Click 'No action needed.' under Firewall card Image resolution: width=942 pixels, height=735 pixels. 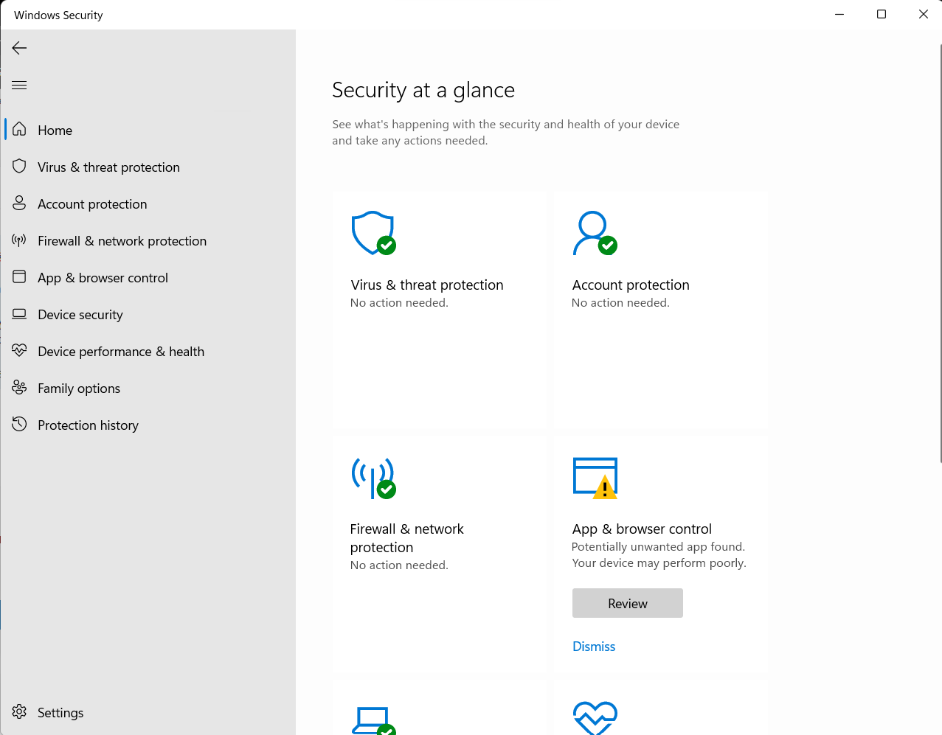click(399, 565)
